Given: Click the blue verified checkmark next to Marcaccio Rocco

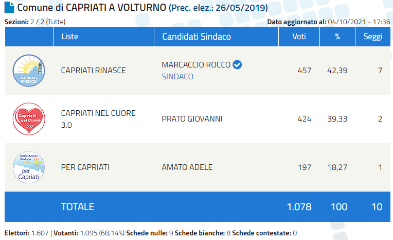Looking at the screenshot, I should (x=237, y=65).
